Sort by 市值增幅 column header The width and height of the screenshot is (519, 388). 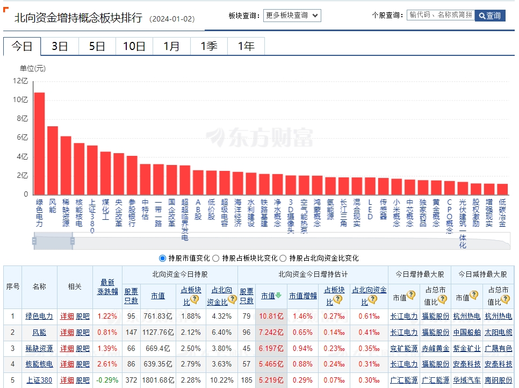tap(303, 295)
